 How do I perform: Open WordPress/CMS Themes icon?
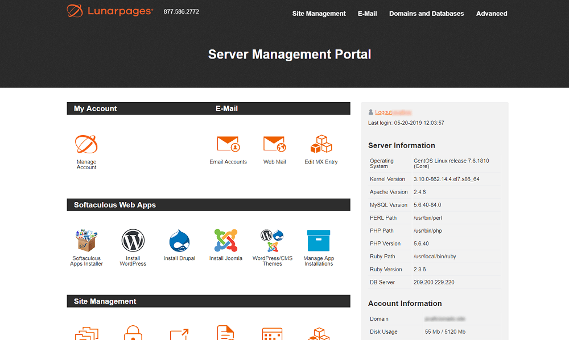tap(272, 241)
